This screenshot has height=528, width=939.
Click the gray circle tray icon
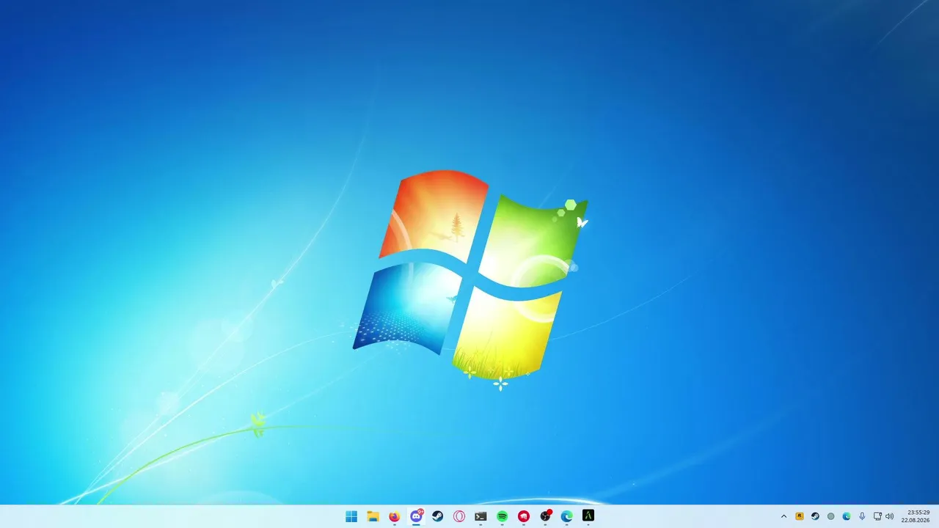tap(830, 516)
